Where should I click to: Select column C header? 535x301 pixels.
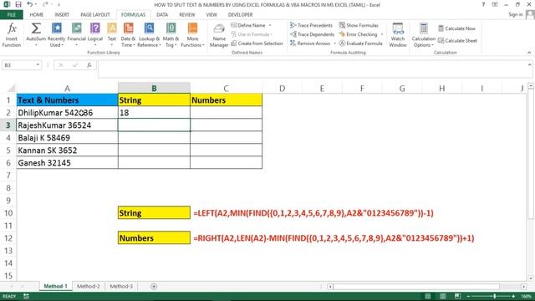click(x=226, y=89)
